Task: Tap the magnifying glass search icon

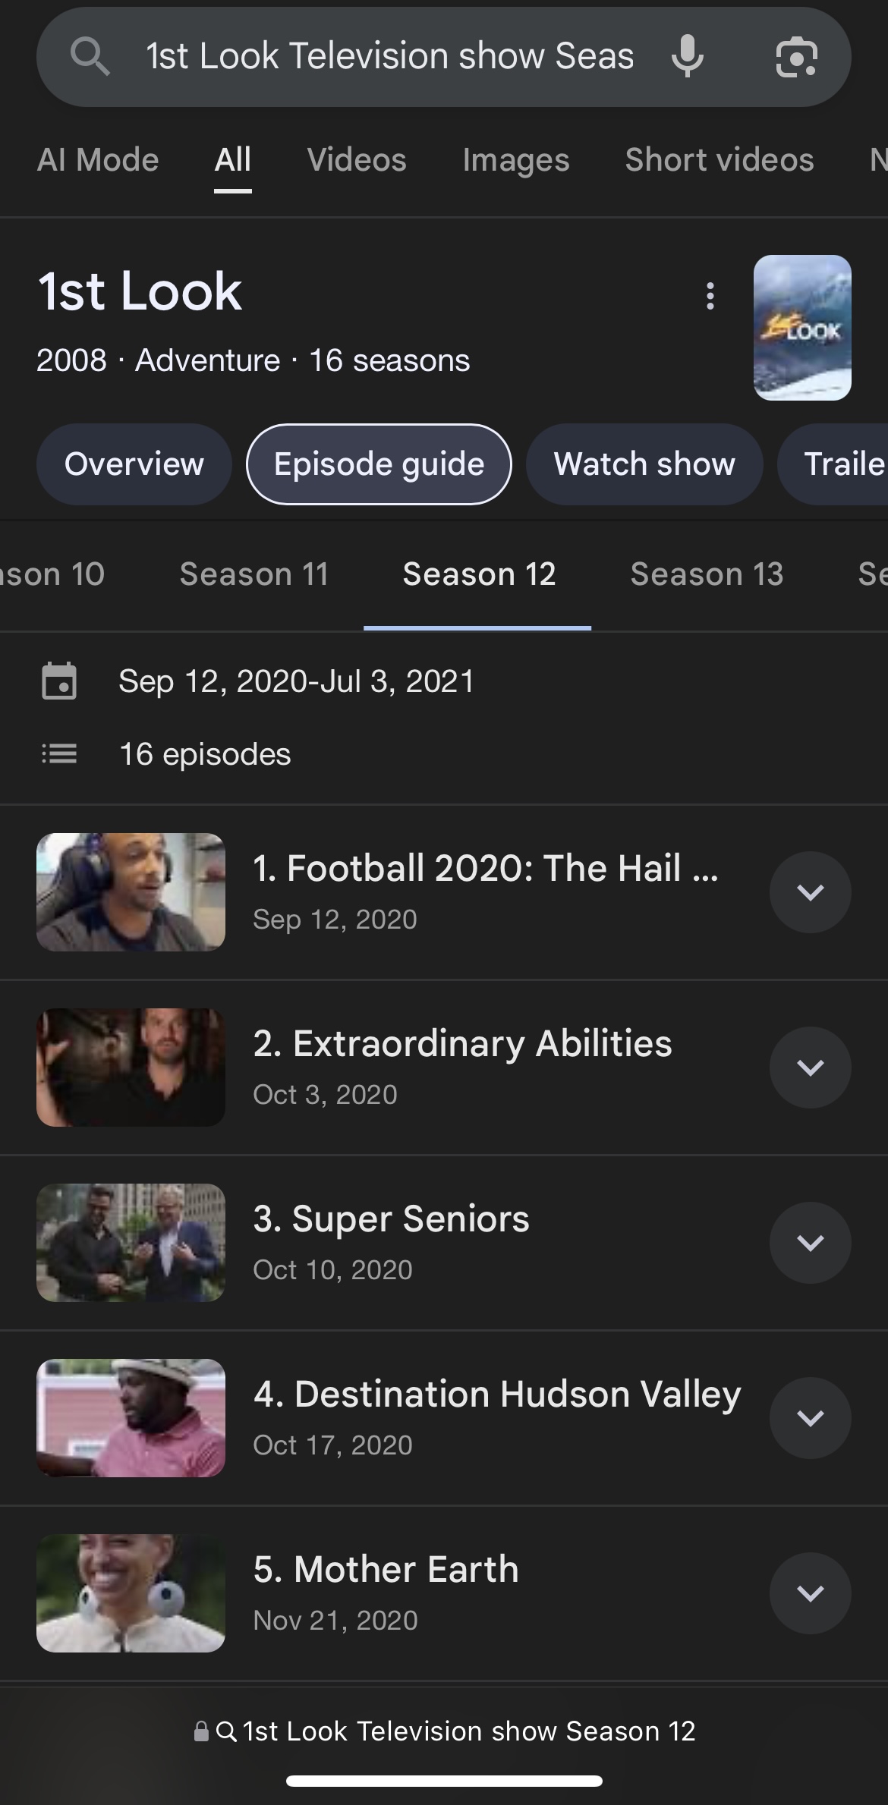Action: [x=90, y=57]
